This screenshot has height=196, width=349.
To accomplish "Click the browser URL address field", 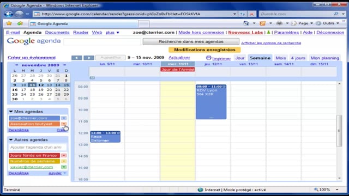I will point(136,14).
